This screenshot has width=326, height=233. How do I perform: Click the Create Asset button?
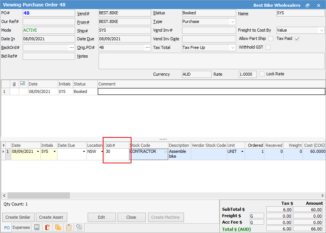pyautogui.click(x=51, y=217)
